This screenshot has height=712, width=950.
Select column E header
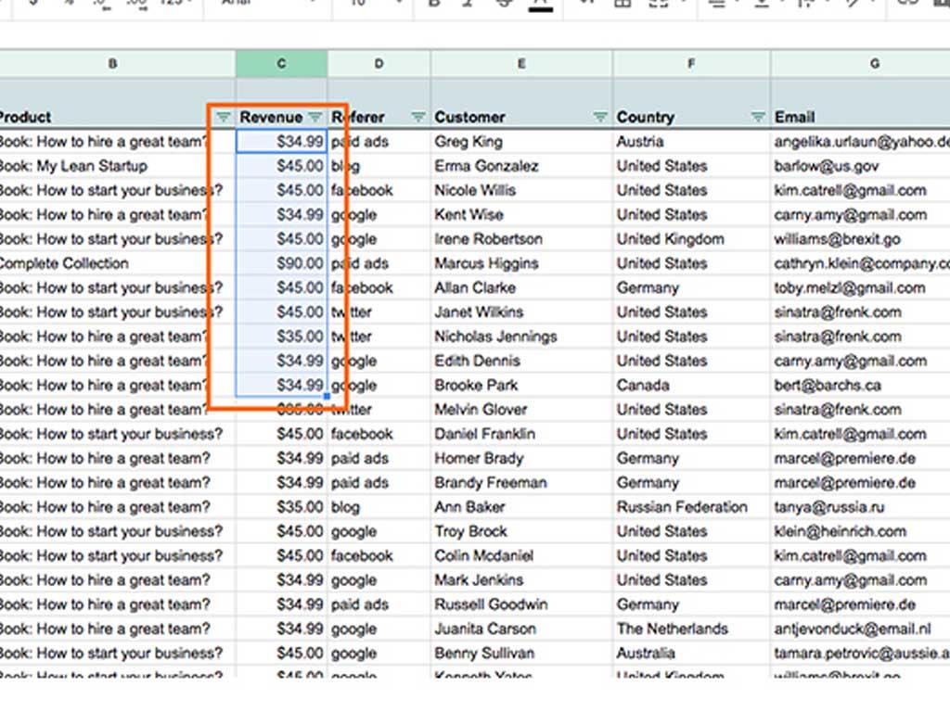pos(521,64)
